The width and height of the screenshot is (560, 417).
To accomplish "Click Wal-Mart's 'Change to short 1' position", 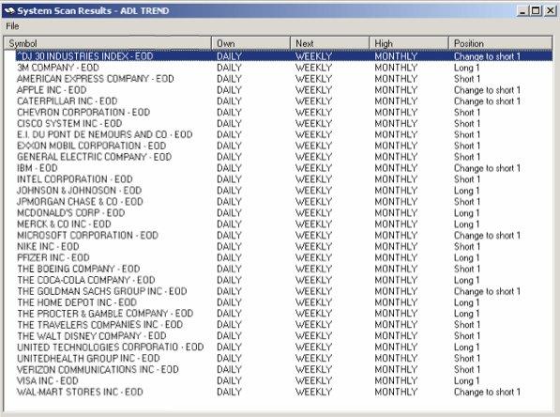I will [x=487, y=392].
